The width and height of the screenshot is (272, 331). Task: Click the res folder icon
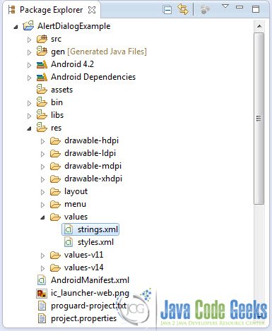[x=42, y=128]
